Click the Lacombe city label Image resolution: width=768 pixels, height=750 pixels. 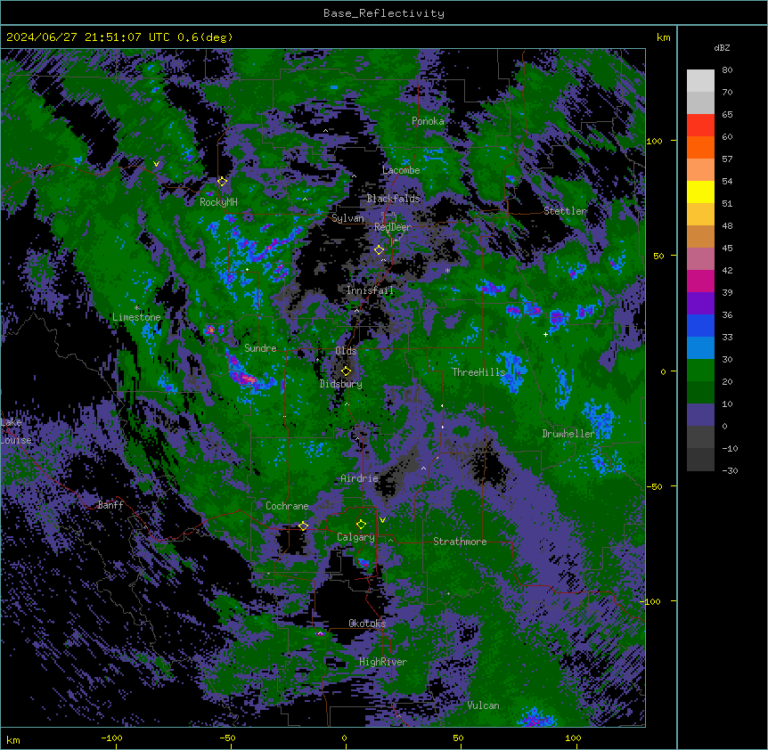401,170
